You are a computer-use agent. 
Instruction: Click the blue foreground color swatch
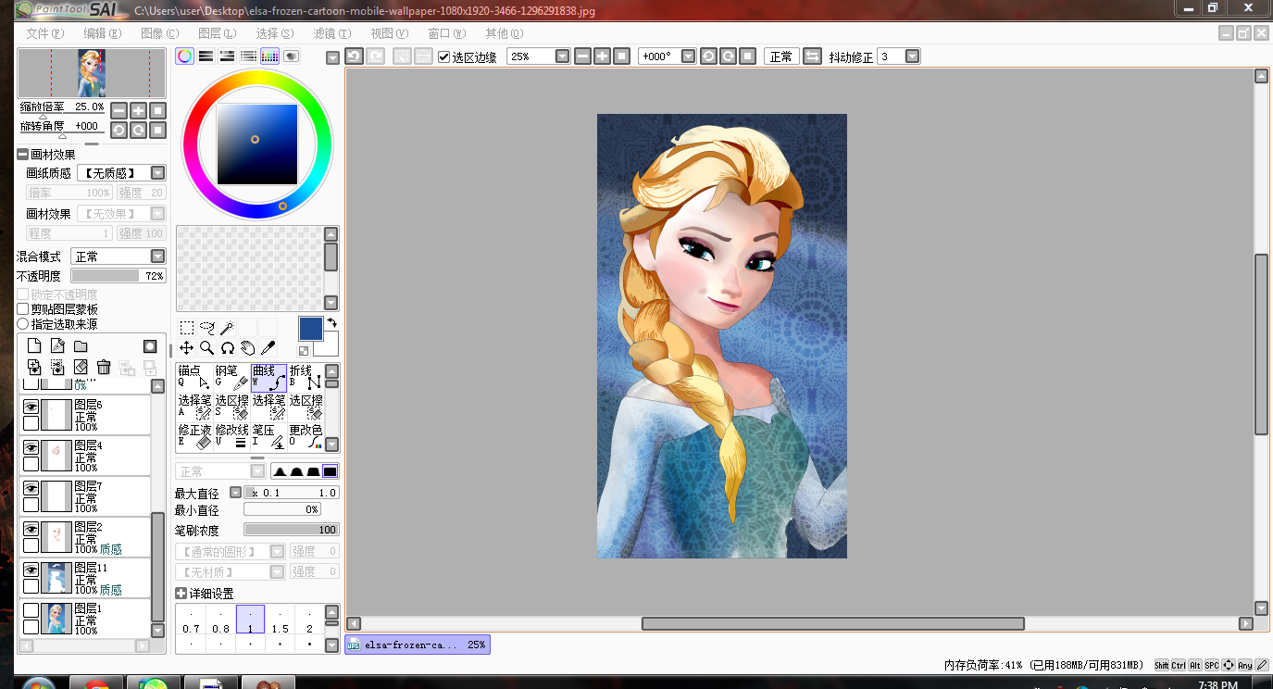coord(311,328)
